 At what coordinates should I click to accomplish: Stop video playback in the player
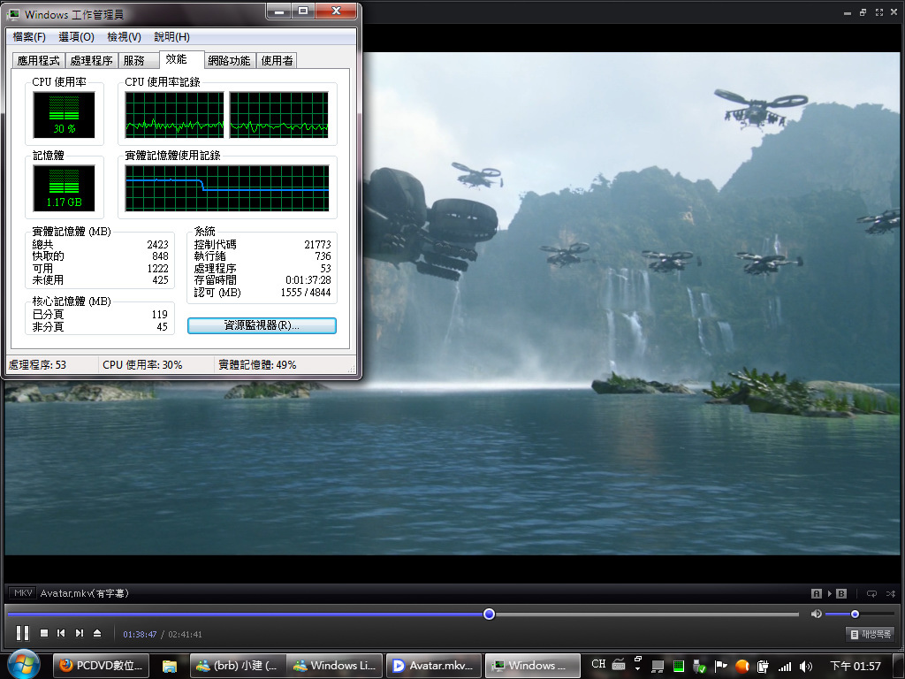[44, 633]
